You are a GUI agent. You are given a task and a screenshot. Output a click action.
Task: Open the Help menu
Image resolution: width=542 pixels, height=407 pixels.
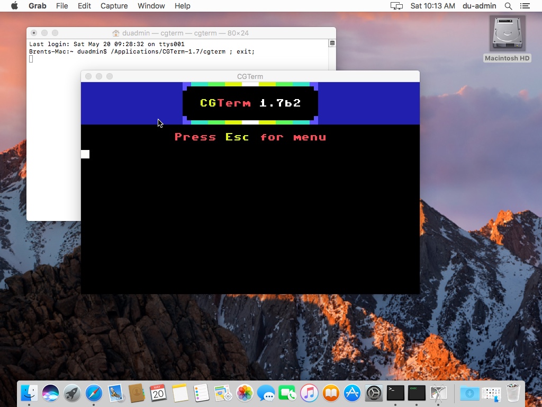click(182, 6)
